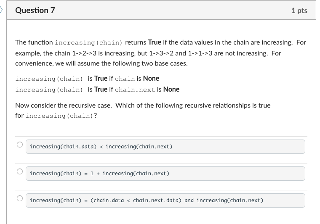Viewport: 320px width, 224px height.
Task: Click the arrow marker left of Question 7
Action: (x=2, y=10)
